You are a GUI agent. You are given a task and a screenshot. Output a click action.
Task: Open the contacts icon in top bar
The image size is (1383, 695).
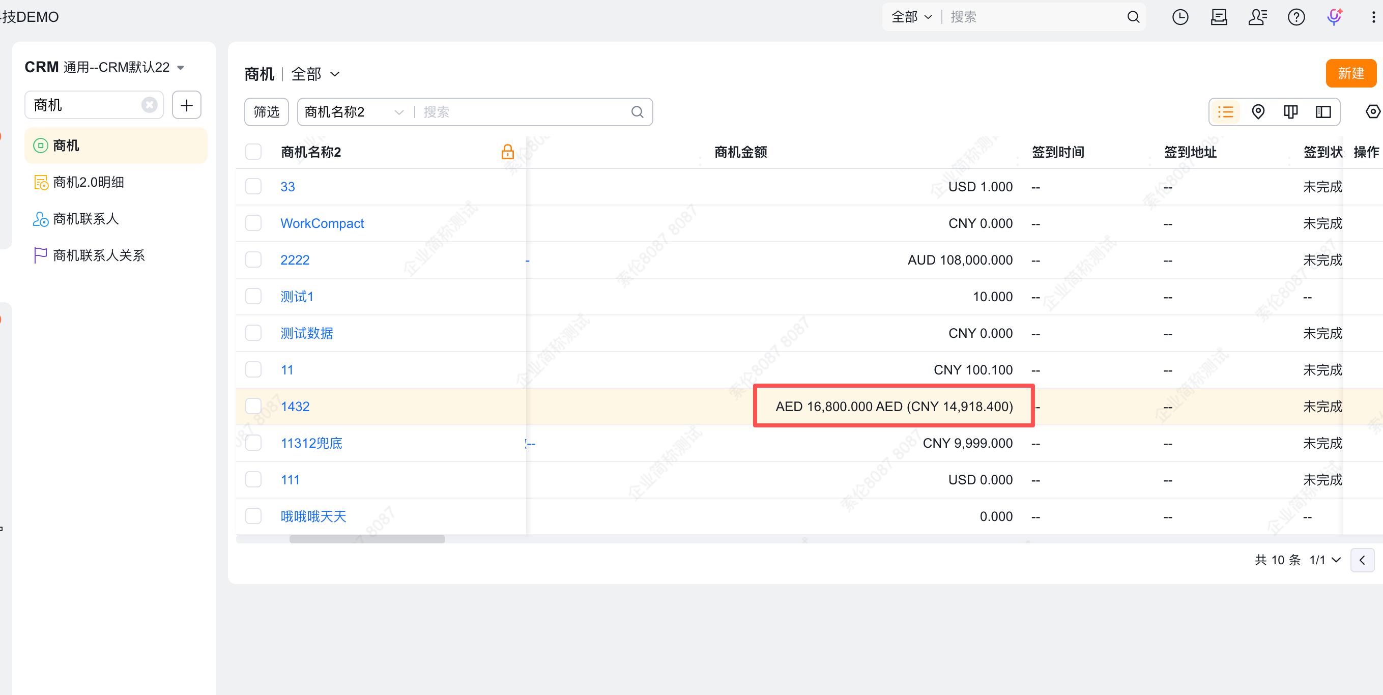pyautogui.click(x=1257, y=17)
